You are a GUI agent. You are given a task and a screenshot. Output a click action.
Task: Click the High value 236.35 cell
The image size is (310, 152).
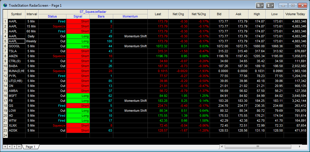257,106
